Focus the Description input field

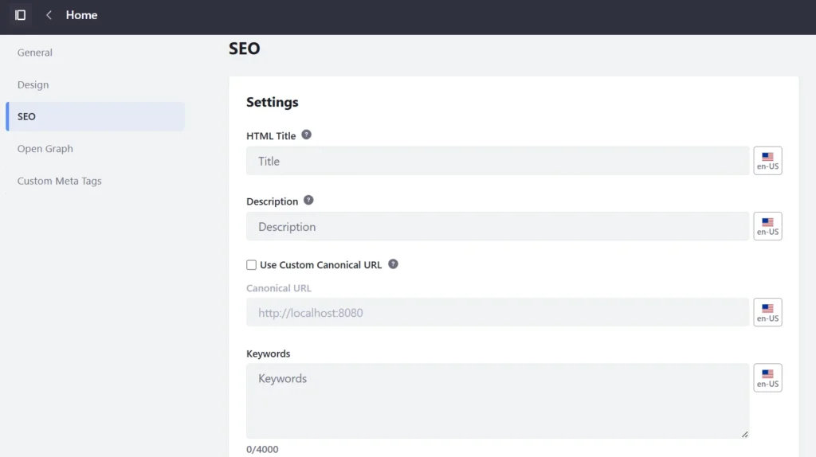(497, 227)
